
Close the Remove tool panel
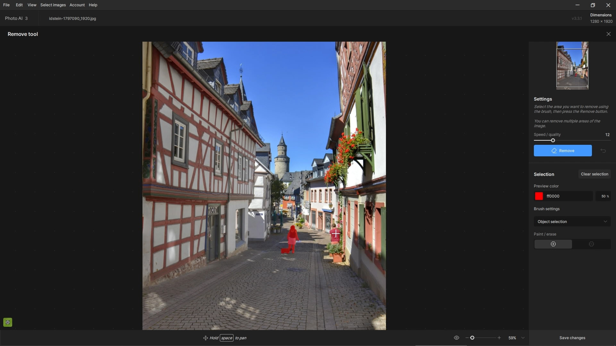[x=608, y=34]
